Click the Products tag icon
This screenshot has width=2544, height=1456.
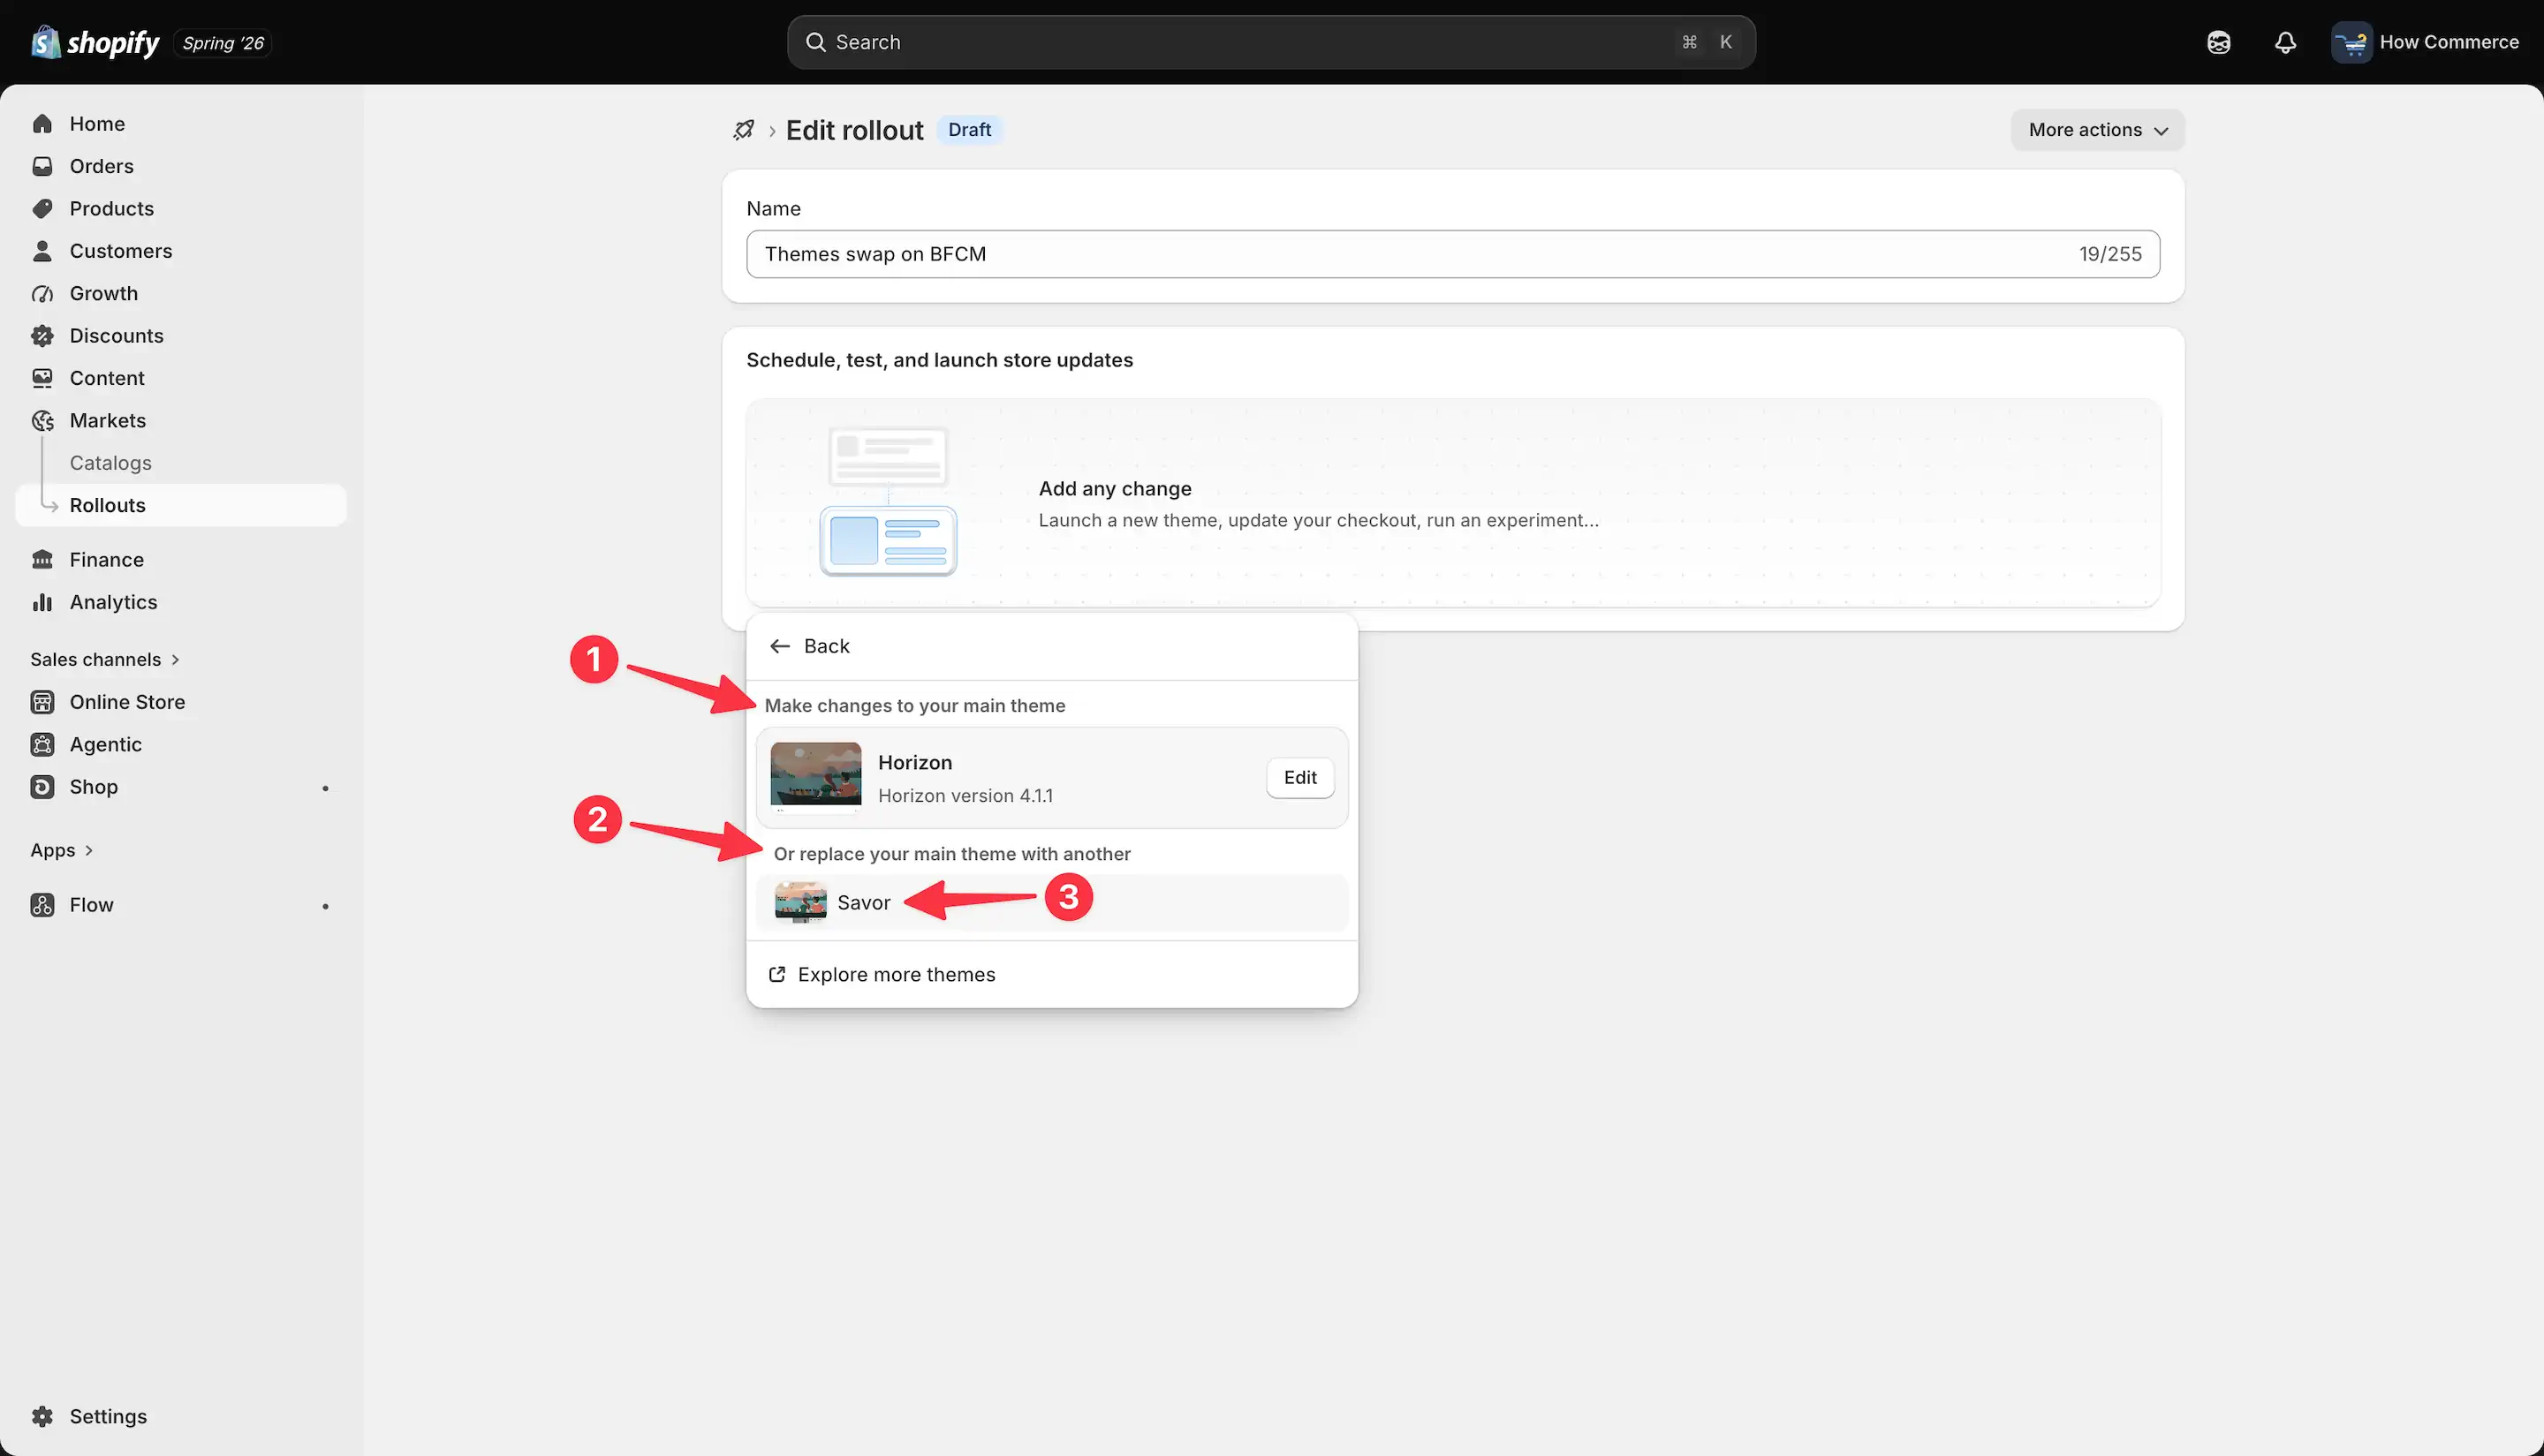pos(42,209)
